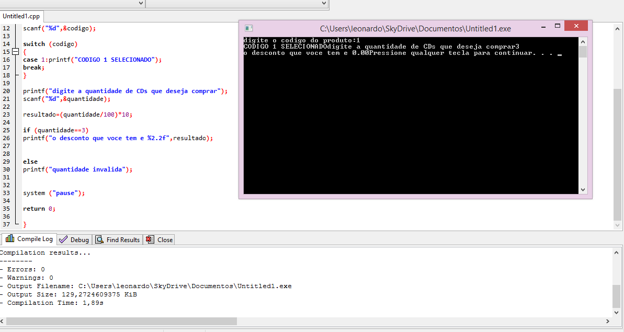Click the 'return 0;' code line
This screenshot has height=332, width=624.
39,209
